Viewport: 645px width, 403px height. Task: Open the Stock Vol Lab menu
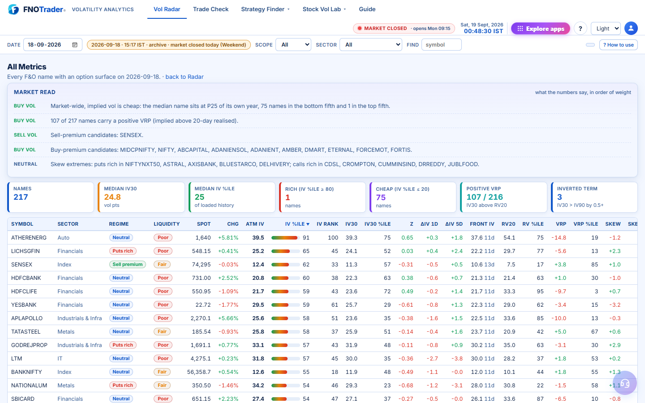click(x=324, y=9)
